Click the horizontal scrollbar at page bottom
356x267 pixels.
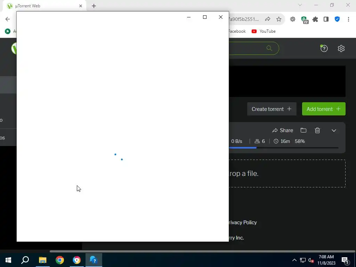click(x=202, y=251)
